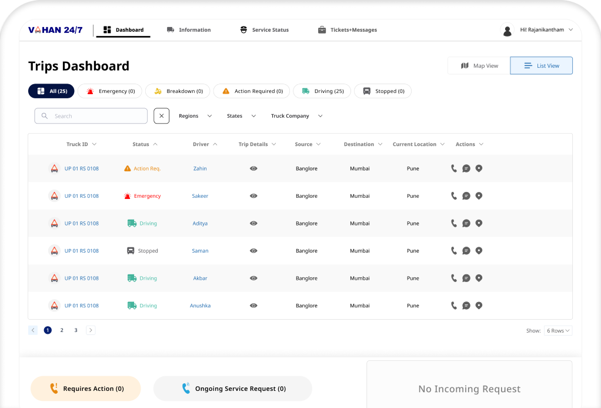Click the truck avatar icon in Saman's row

[54, 251]
